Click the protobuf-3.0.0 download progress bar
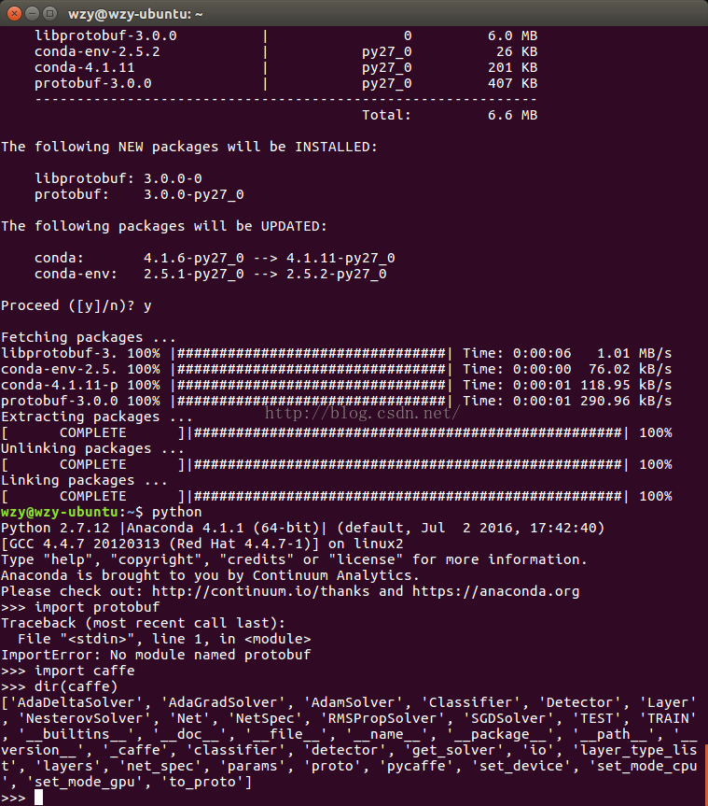The image size is (708, 806). [312, 401]
